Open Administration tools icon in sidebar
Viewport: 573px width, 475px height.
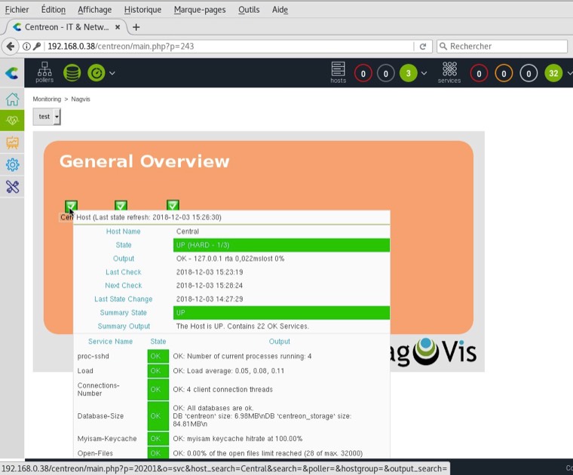coord(12,187)
